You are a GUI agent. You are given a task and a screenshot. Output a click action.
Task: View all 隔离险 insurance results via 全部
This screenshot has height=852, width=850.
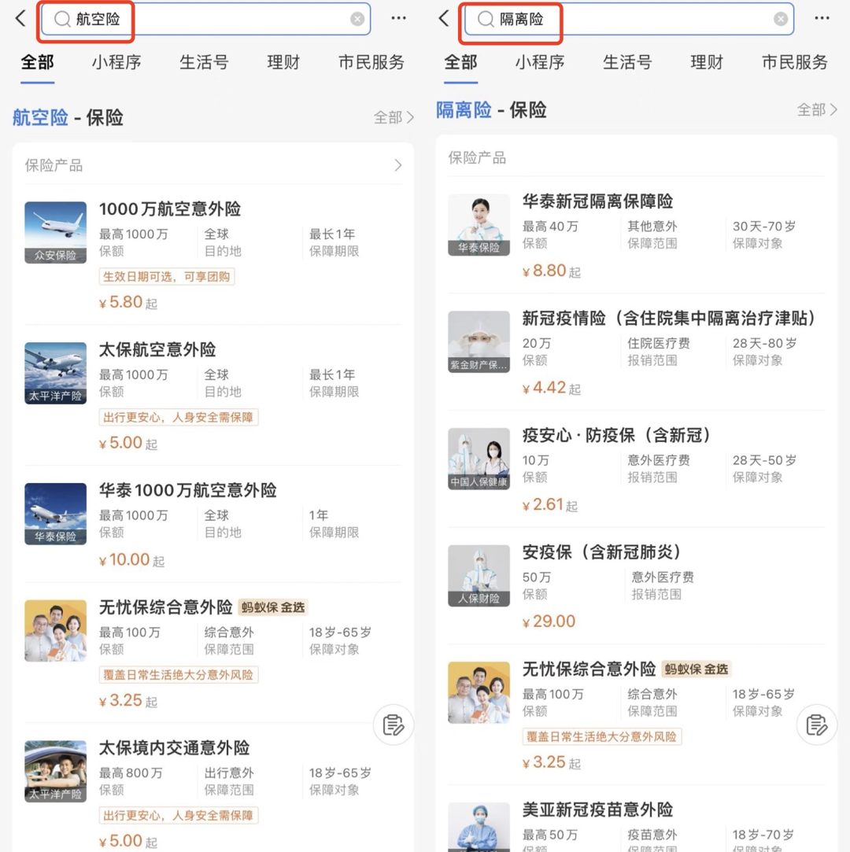(x=817, y=110)
